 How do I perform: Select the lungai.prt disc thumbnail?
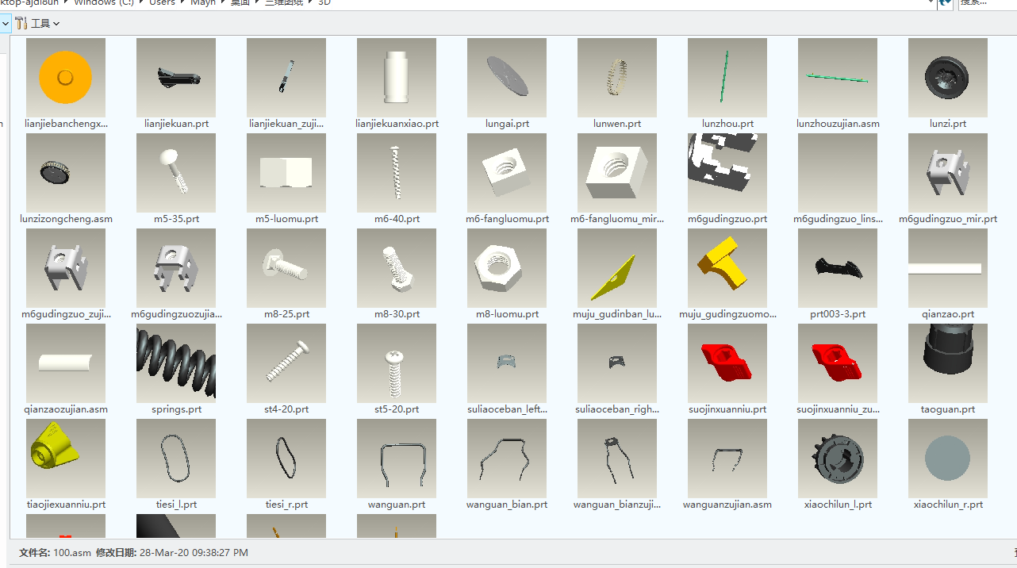(507, 78)
